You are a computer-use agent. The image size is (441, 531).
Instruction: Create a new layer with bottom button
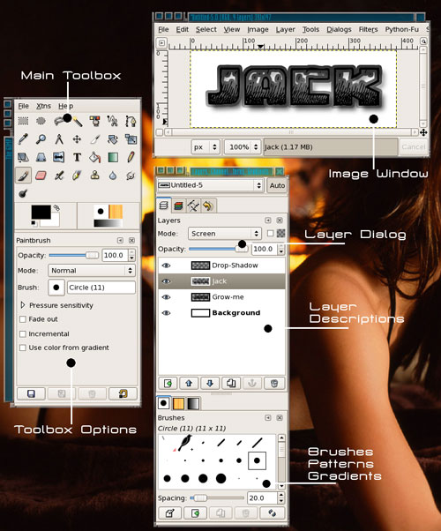(x=168, y=384)
